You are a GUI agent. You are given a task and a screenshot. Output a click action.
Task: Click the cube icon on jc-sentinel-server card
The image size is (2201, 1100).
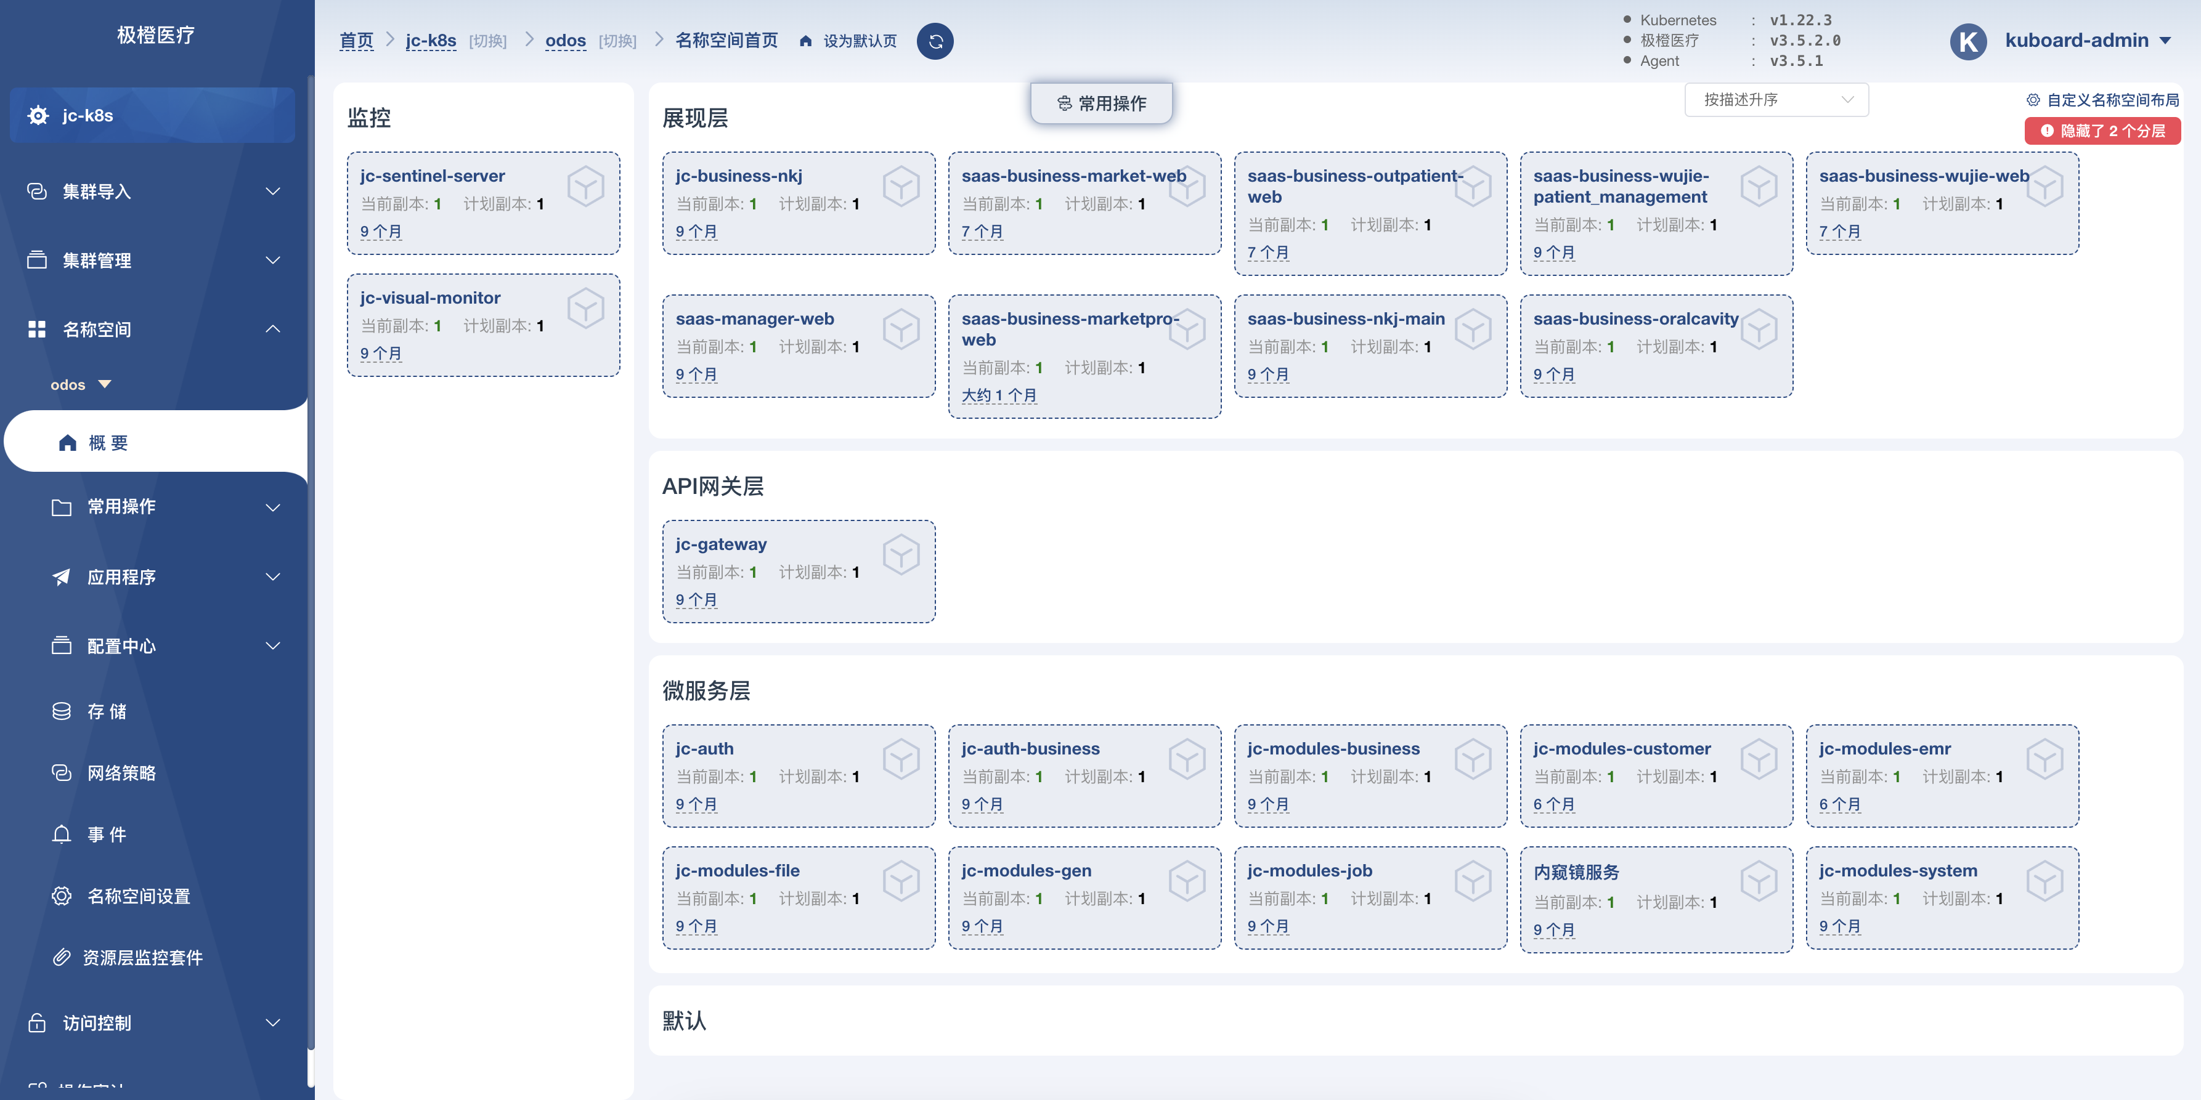[x=586, y=186]
